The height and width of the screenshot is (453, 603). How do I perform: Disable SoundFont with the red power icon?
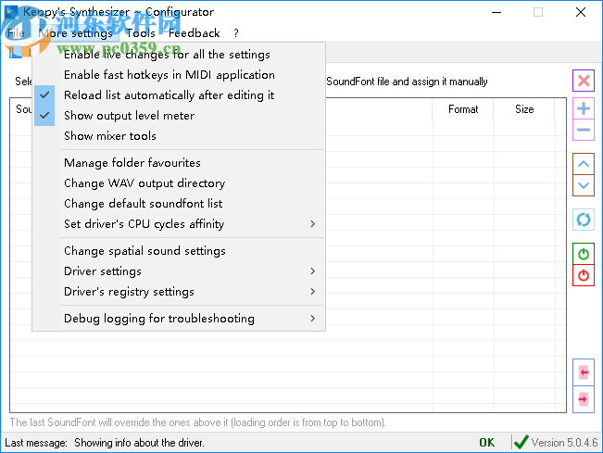click(x=584, y=275)
